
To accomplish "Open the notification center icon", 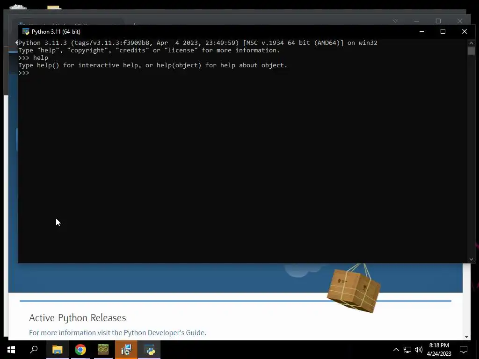I will (464, 350).
